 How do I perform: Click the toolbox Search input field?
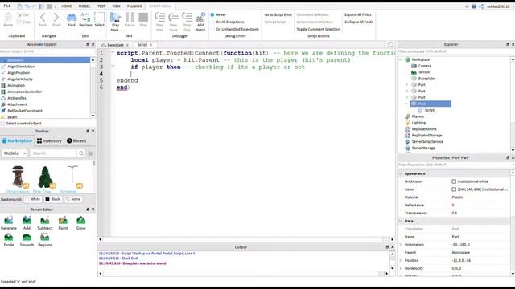point(54,153)
